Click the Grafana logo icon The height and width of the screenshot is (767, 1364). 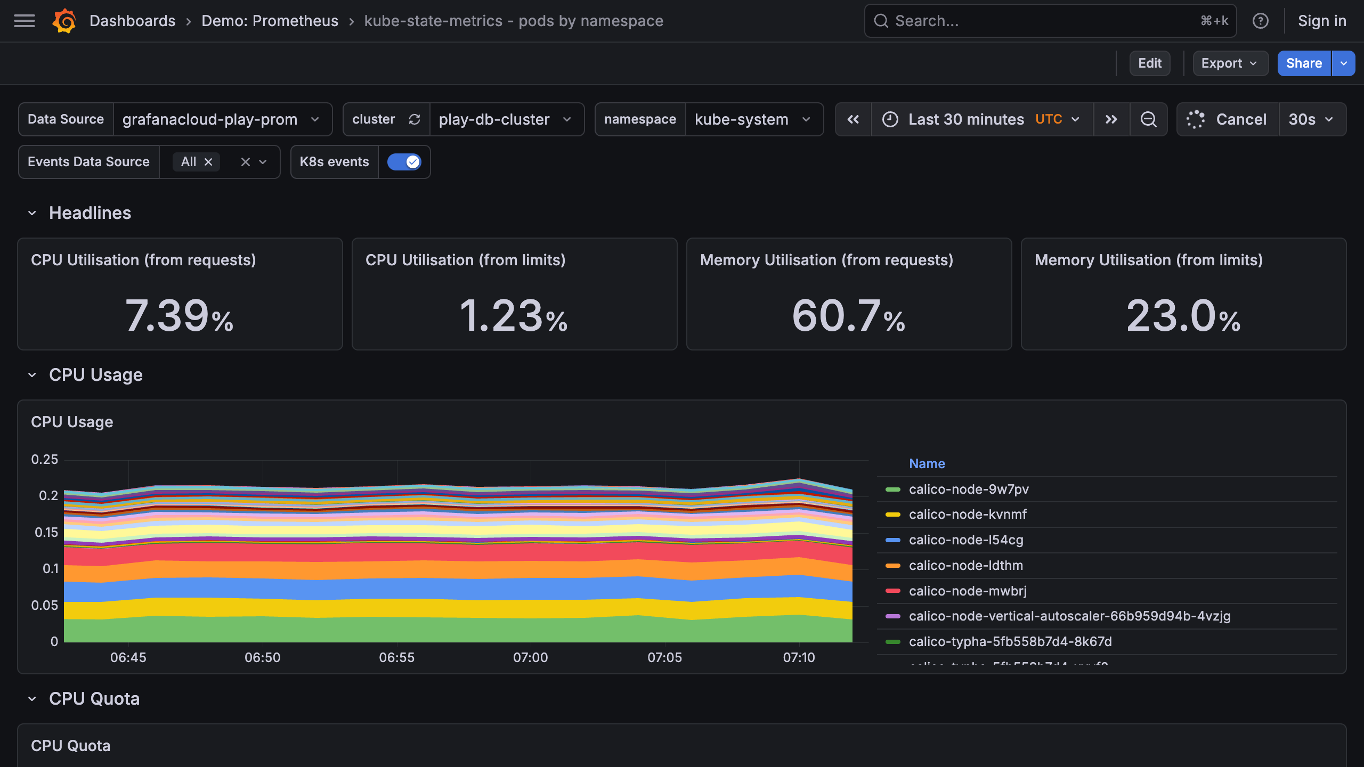coord(64,21)
